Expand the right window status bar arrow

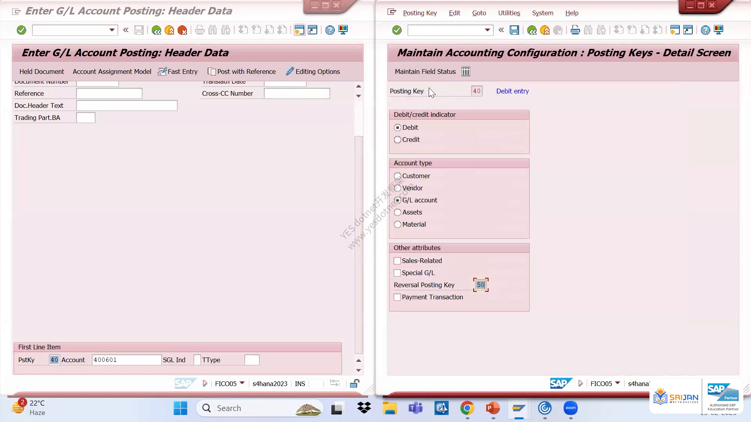coord(580,384)
